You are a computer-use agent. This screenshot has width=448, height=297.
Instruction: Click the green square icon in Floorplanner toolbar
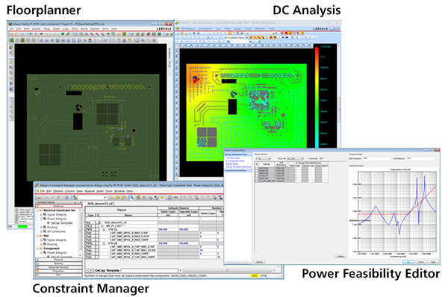point(12,40)
